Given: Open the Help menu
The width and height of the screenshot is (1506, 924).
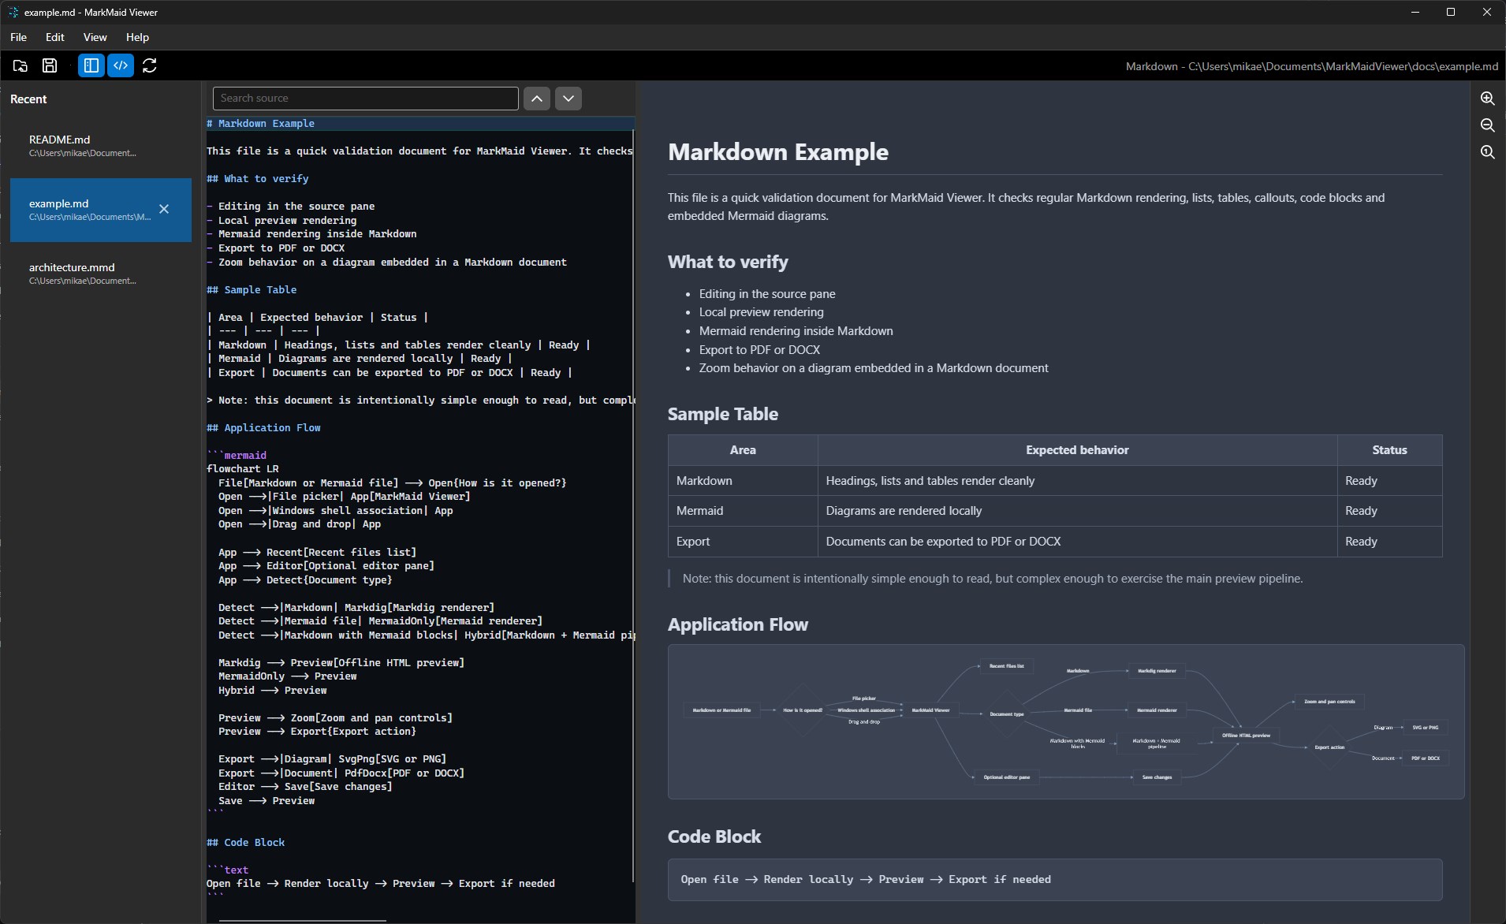Looking at the screenshot, I should [137, 37].
